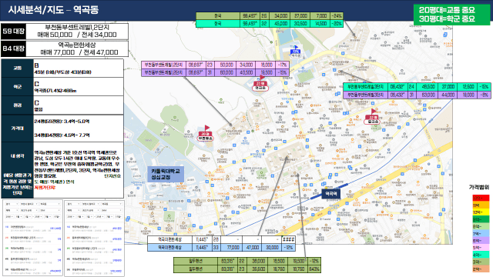Pick the purple swatch in 가격범위 legend

(481, 241)
